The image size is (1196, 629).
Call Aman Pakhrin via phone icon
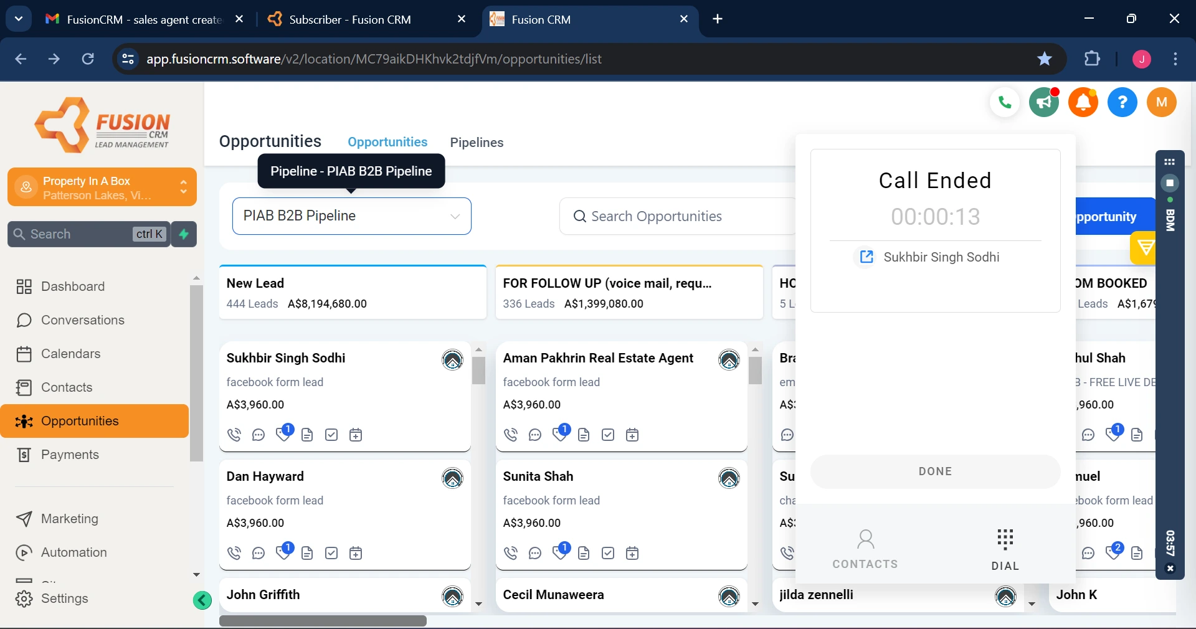point(511,435)
